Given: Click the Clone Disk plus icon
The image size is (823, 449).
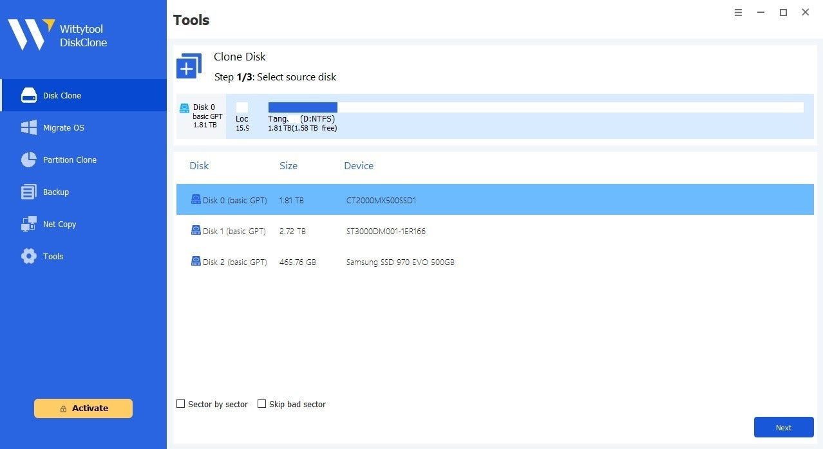Looking at the screenshot, I should pyautogui.click(x=189, y=66).
